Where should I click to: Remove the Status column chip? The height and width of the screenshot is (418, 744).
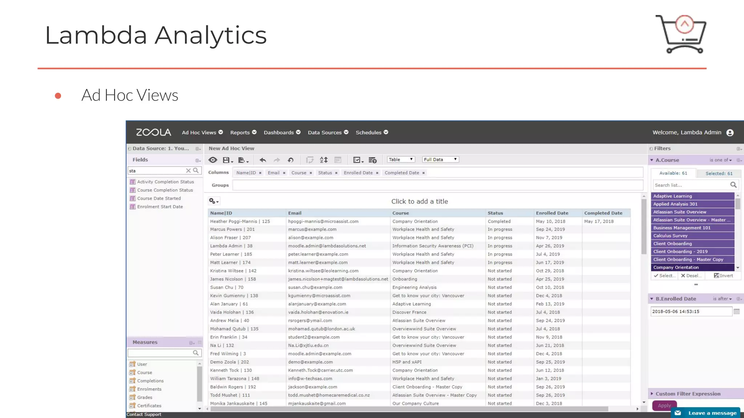point(336,173)
